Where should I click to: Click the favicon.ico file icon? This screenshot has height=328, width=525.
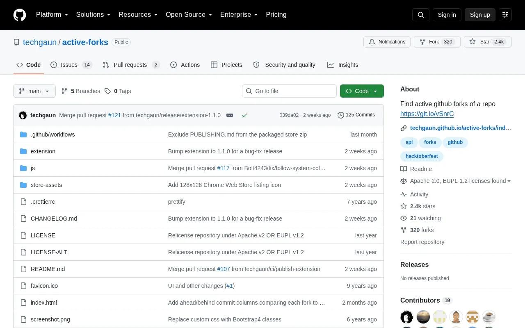tap(23, 286)
